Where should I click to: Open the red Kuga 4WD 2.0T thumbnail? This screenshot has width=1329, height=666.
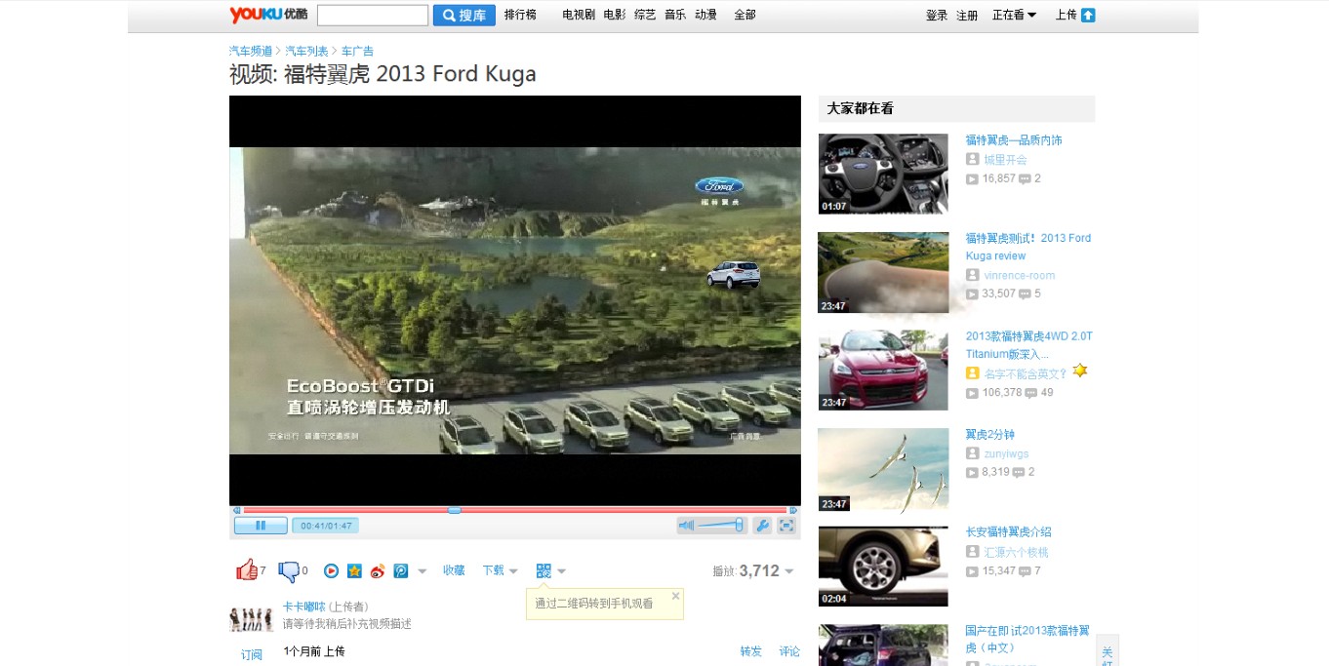883,371
